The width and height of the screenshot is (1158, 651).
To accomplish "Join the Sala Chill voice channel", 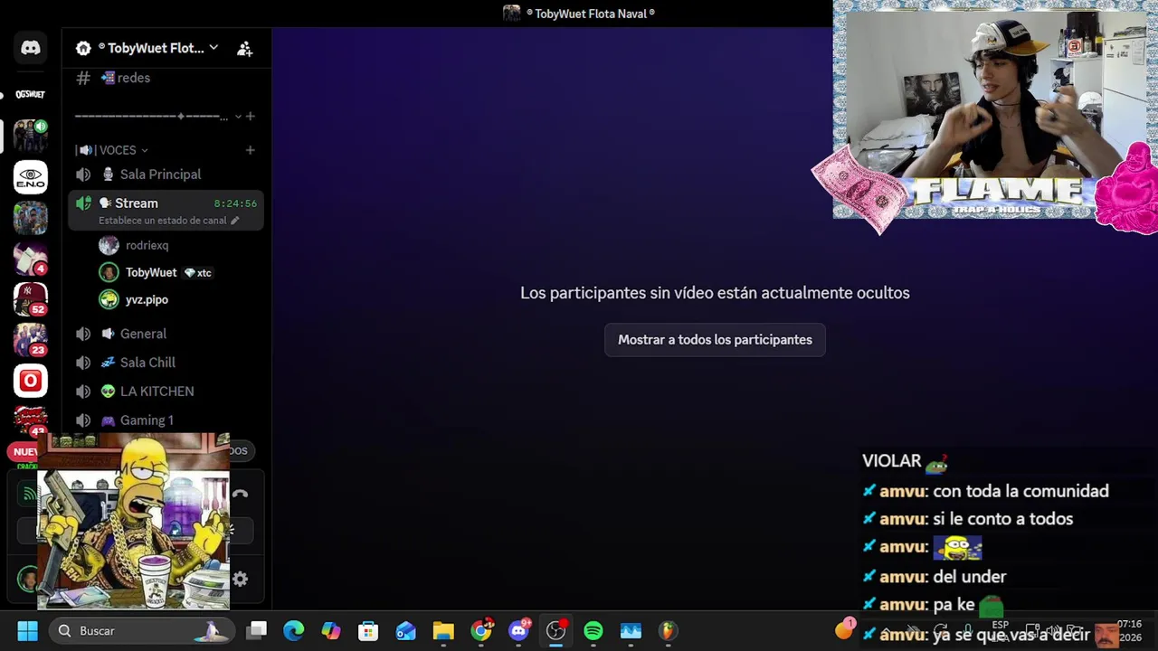I will pyautogui.click(x=166, y=363).
